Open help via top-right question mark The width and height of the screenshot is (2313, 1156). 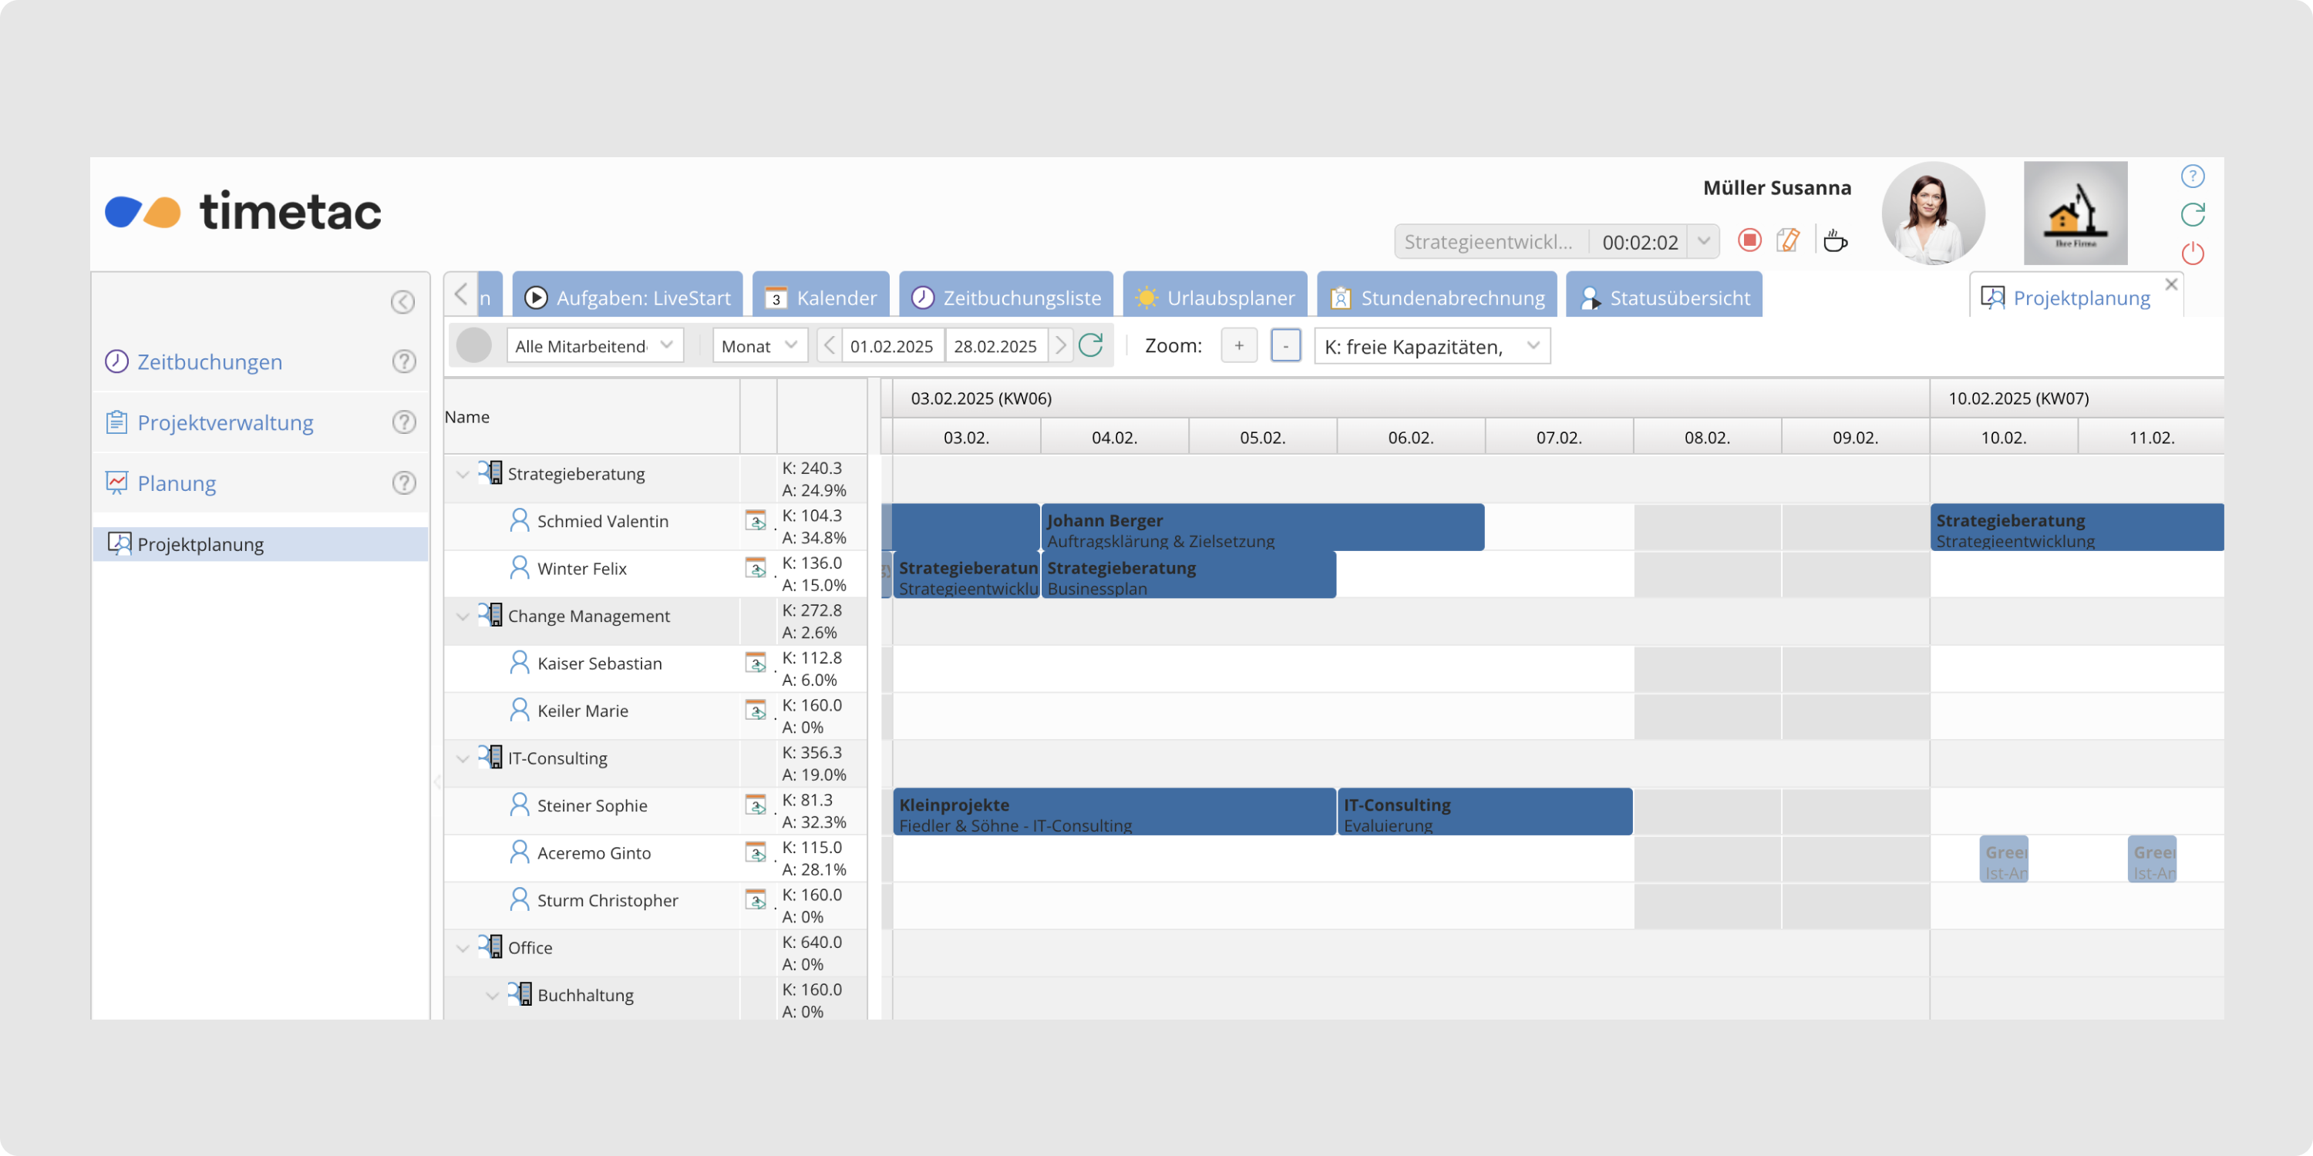tap(2192, 176)
